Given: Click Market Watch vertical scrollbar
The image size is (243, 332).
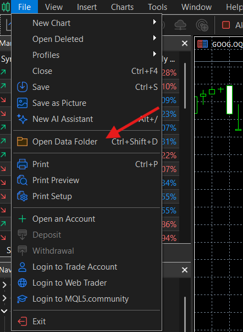Looking at the screenshot, I should coord(185,85).
